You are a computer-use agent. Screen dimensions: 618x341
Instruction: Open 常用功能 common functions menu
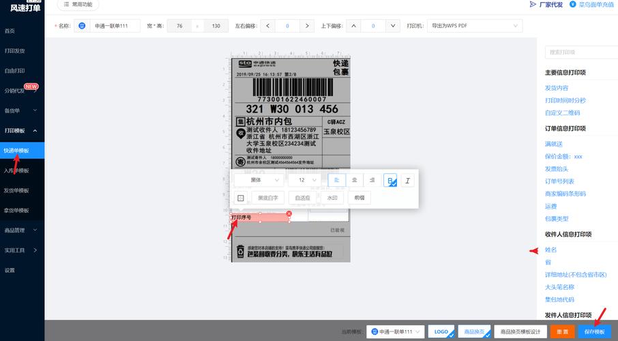pyautogui.click(x=78, y=4)
